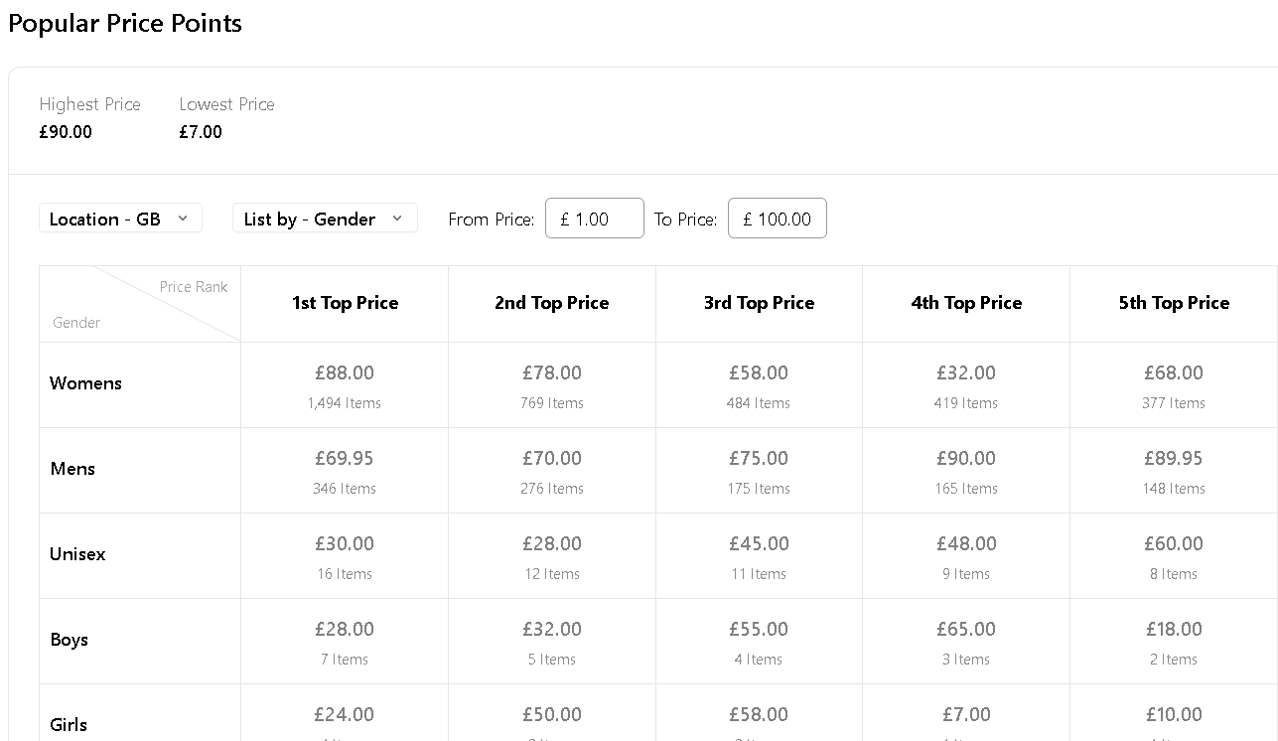Click the 4th Top Price column header
Viewport: 1278px width, 741px height.
click(966, 303)
